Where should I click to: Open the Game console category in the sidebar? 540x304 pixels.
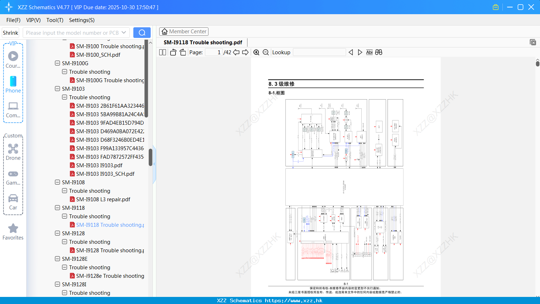click(x=13, y=178)
